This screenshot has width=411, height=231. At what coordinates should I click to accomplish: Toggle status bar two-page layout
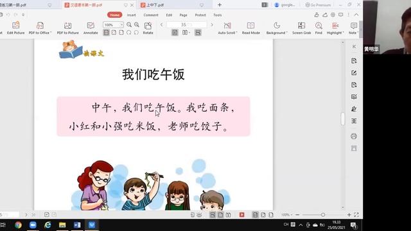(x=229, y=215)
